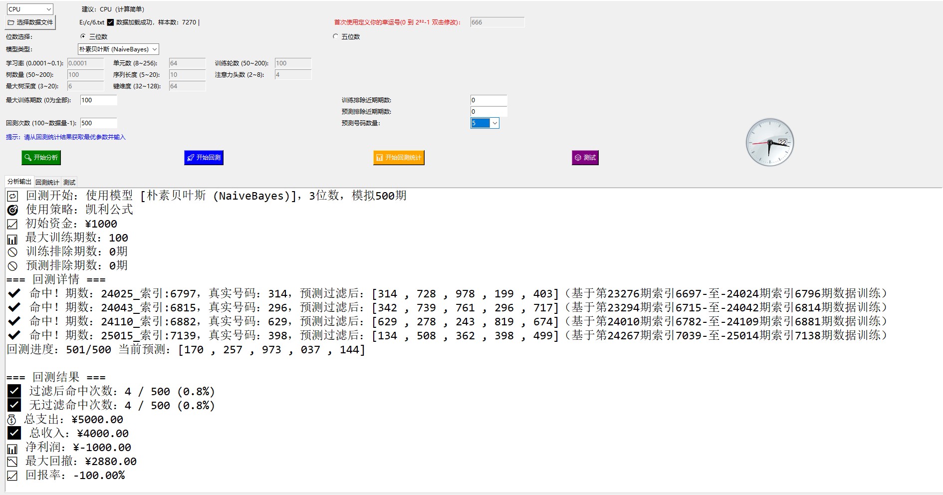Click the cube icon on purple Test button
The image size is (943, 495).
tap(578, 158)
